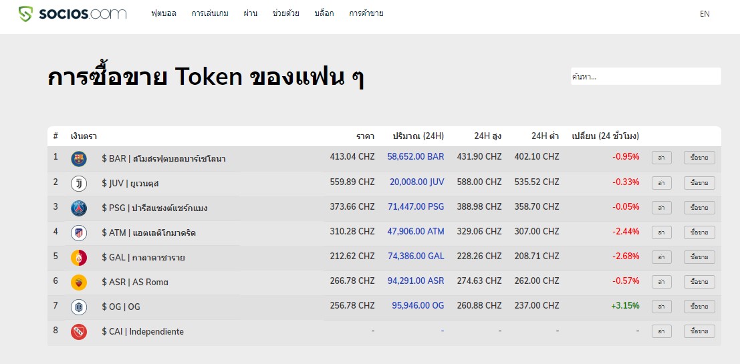Click the ซื้อขาย button for GAL
Image resolution: width=740 pixels, height=364 pixels.
coord(699,257)
